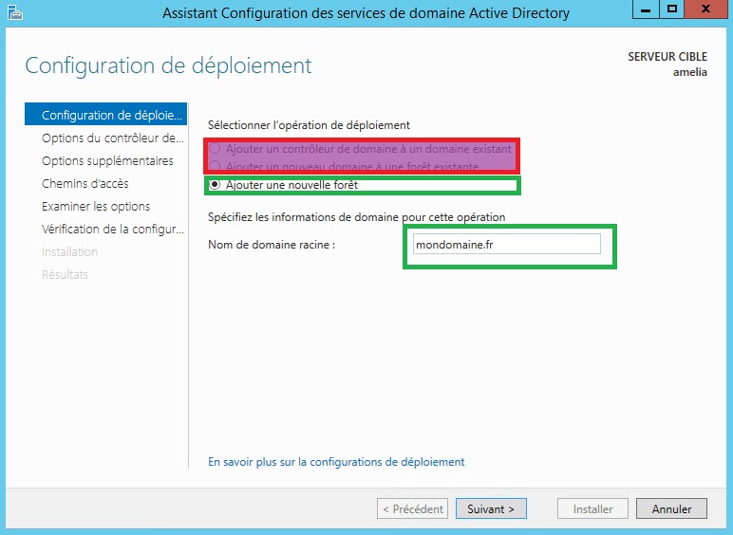The width and height of the screenshot is (733, 535).
Task: Go to 'Options du contrôleur de domaine' step
Action: point(112,138)
